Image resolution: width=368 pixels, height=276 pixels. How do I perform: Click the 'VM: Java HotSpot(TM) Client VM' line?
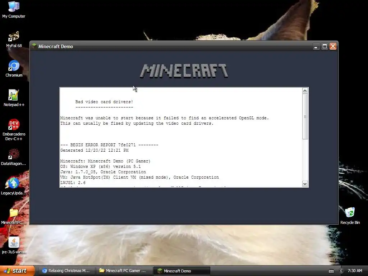pyautogui.click(x=139, y=177)
